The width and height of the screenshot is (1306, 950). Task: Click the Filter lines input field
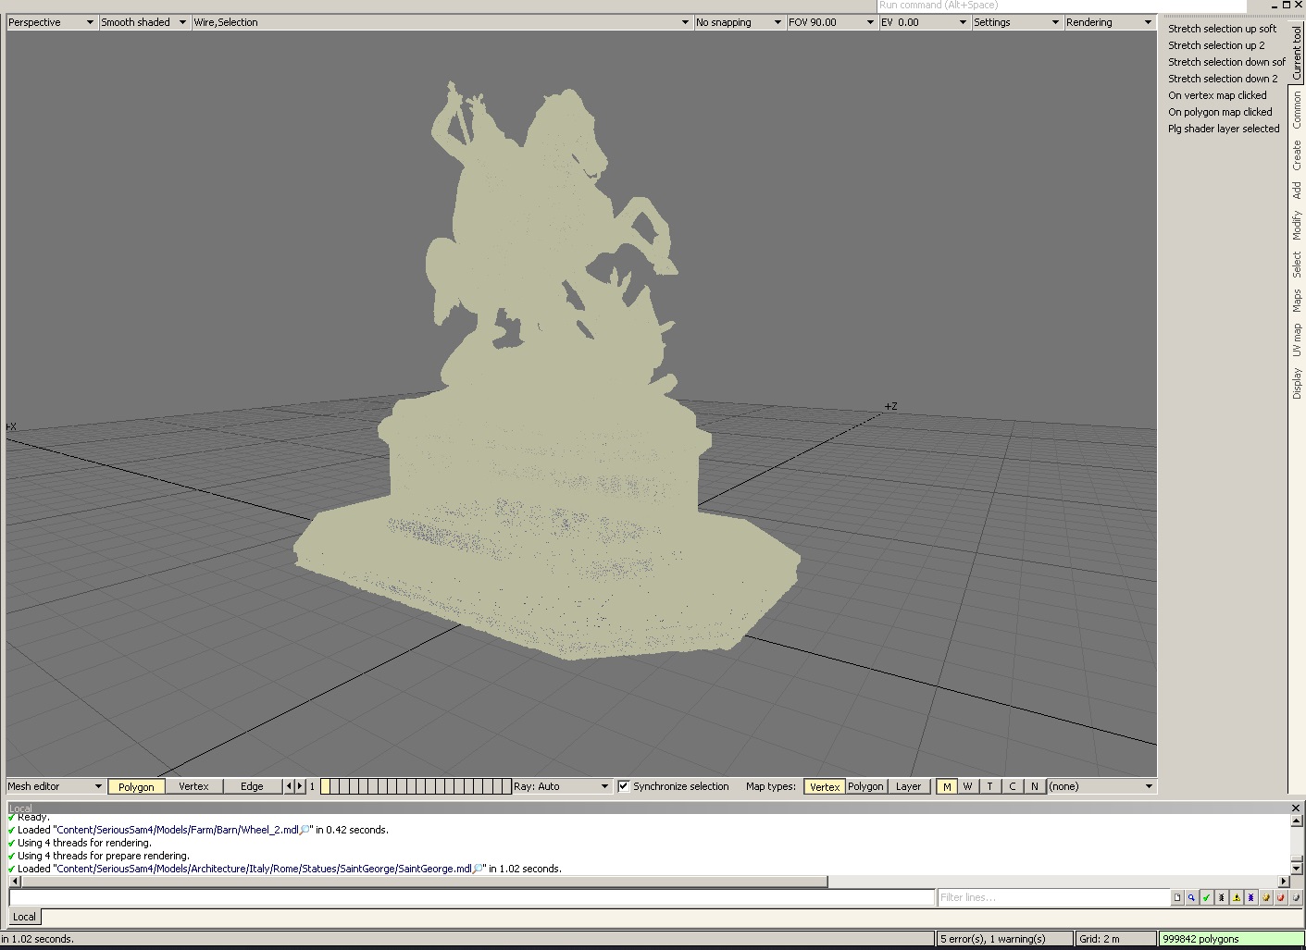[1053, 897]
